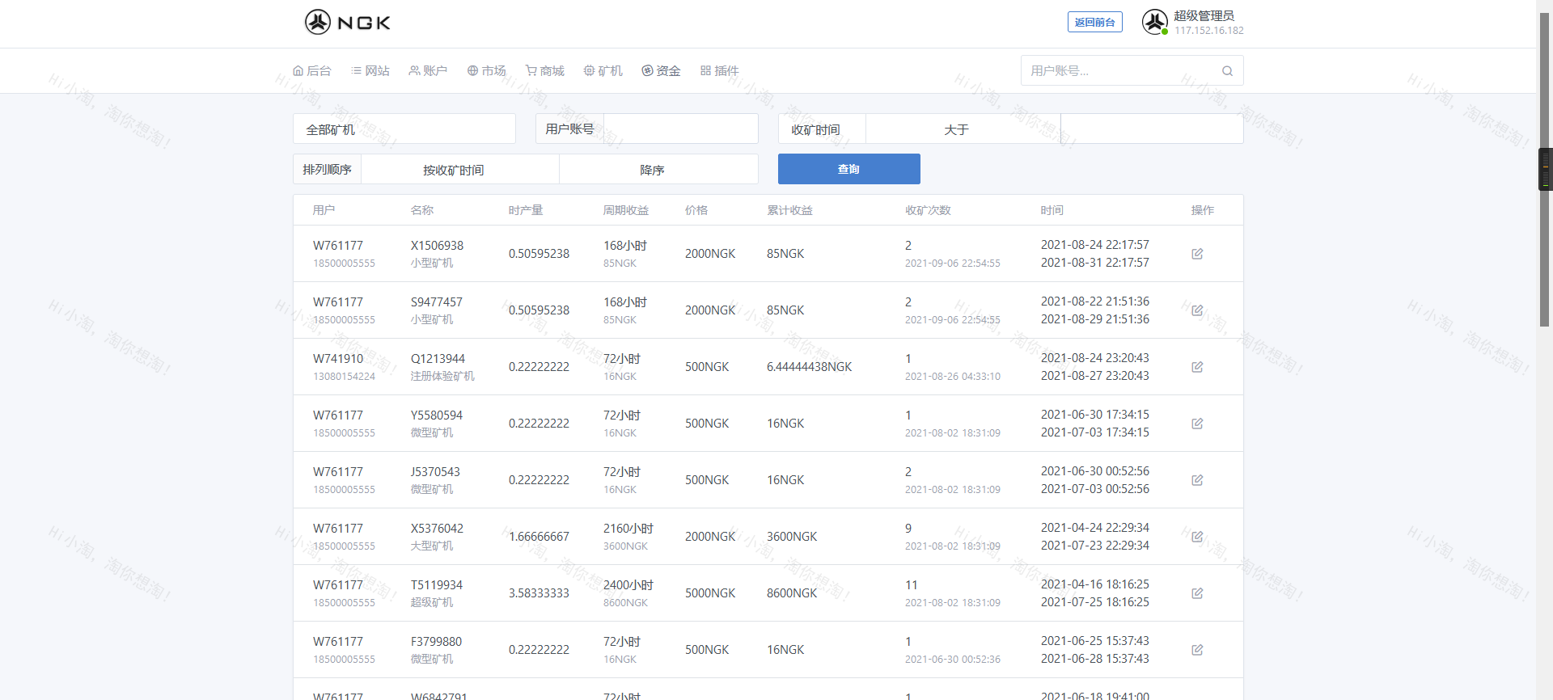Open the 降序 sort order dropdown
The height and width of the screenshot is (700, 1553).
658,170
